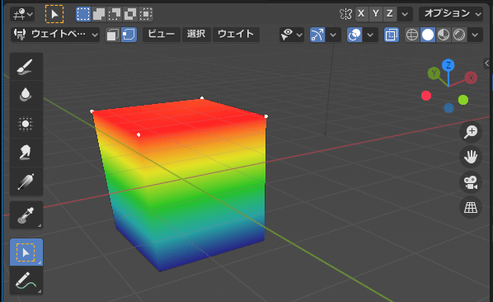The width and height of the screenshot is (493, 302).
Task: Click the Tweak select tool icon in header
Action: pyautogui.click(x=54, y=14)
